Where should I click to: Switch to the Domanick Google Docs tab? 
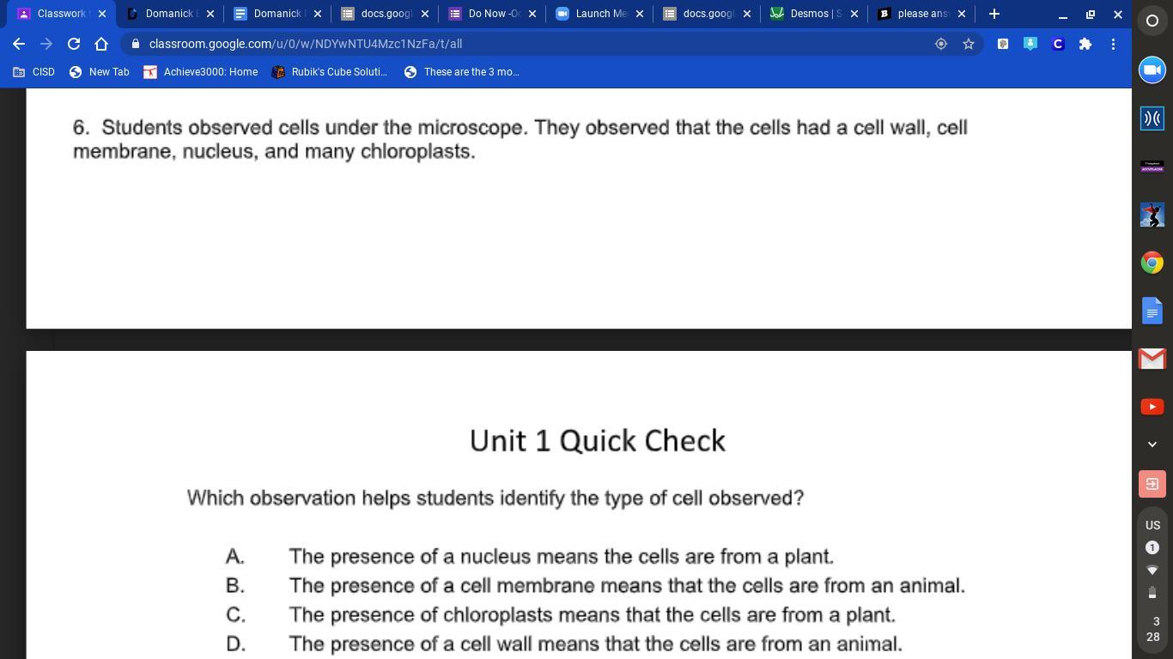tap(277, 14)
